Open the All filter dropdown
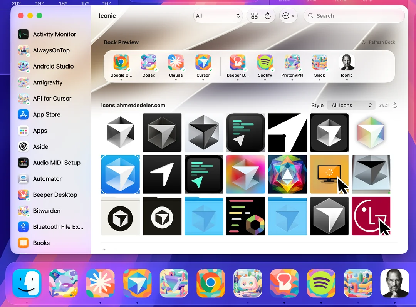 point(218,16)
